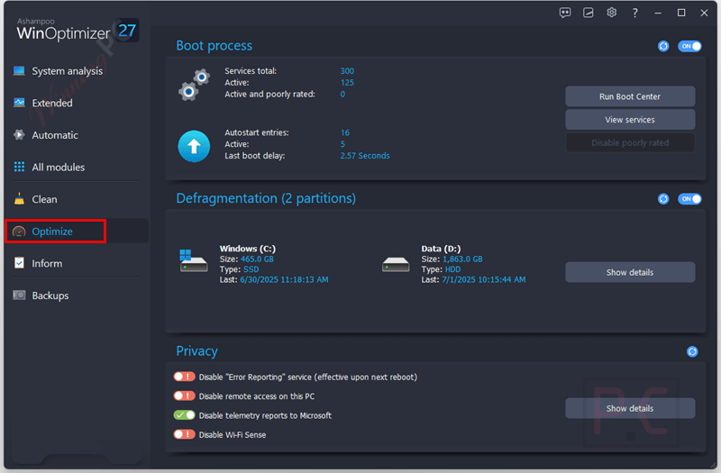Refresh the Boot process section
The width and height of the screenshot is (721, 473).
[663, 46]
